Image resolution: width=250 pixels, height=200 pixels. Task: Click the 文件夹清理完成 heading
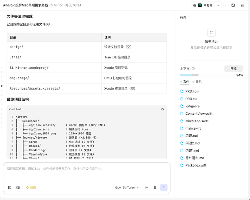(20, 16)
